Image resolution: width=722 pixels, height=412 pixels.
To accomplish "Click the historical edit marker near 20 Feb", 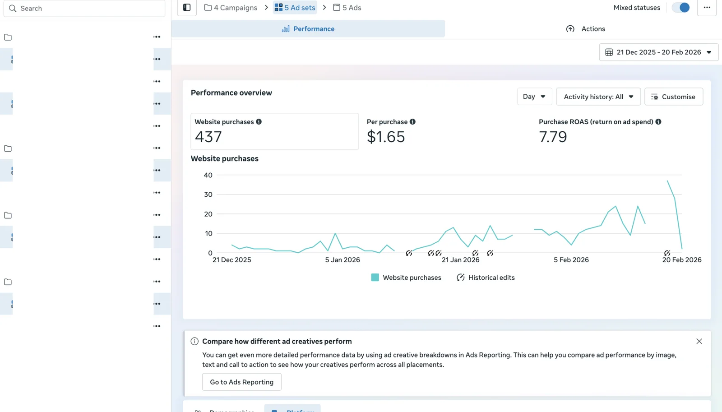I will pyautogui.click(x=667, y=253).
